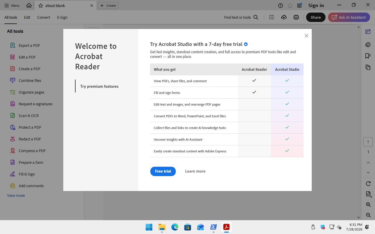This screenshot has height=234, width=375.
Task: Close the about:blank tab
Action: click(x=91, y=6)
